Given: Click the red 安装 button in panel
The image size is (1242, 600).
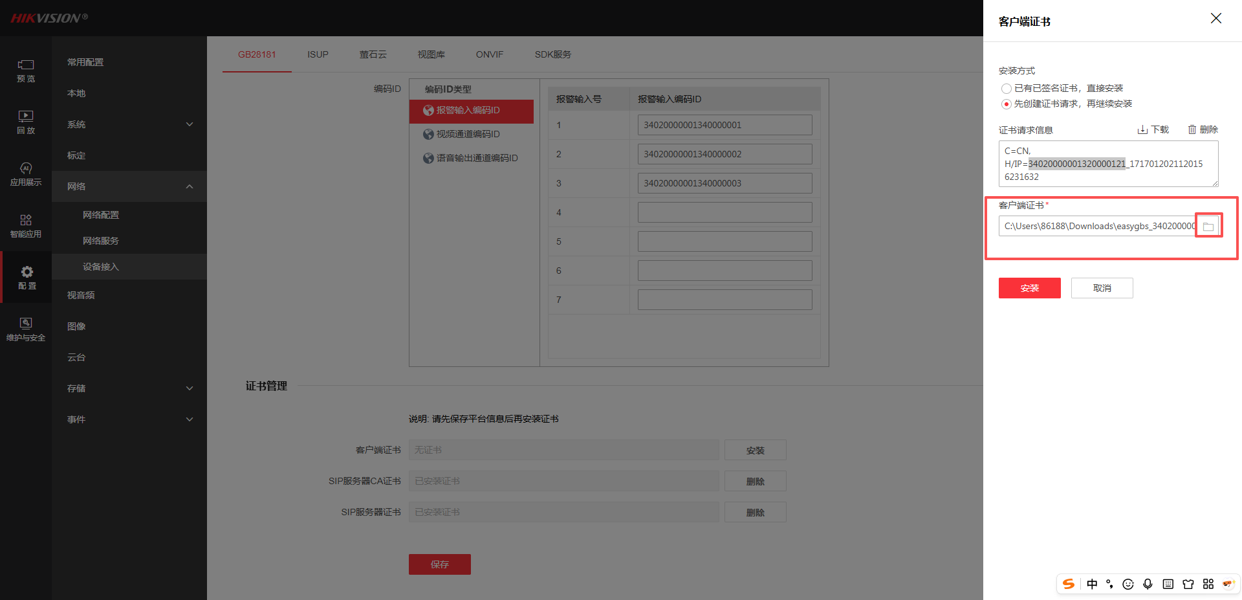Looking at the screenshot, I should (x=1030, y=288).
